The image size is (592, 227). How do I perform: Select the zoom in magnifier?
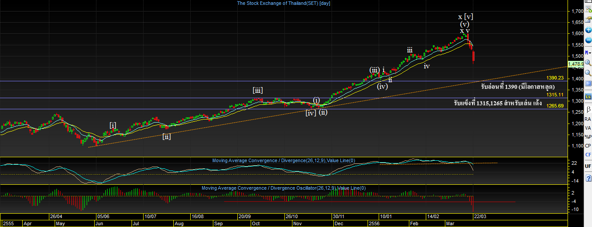pos(588,63)
